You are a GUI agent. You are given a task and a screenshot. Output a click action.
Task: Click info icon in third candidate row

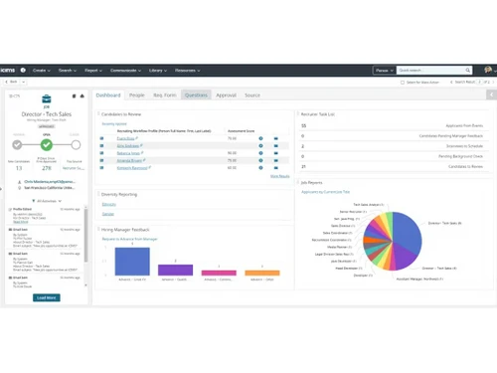coord(260,153)
